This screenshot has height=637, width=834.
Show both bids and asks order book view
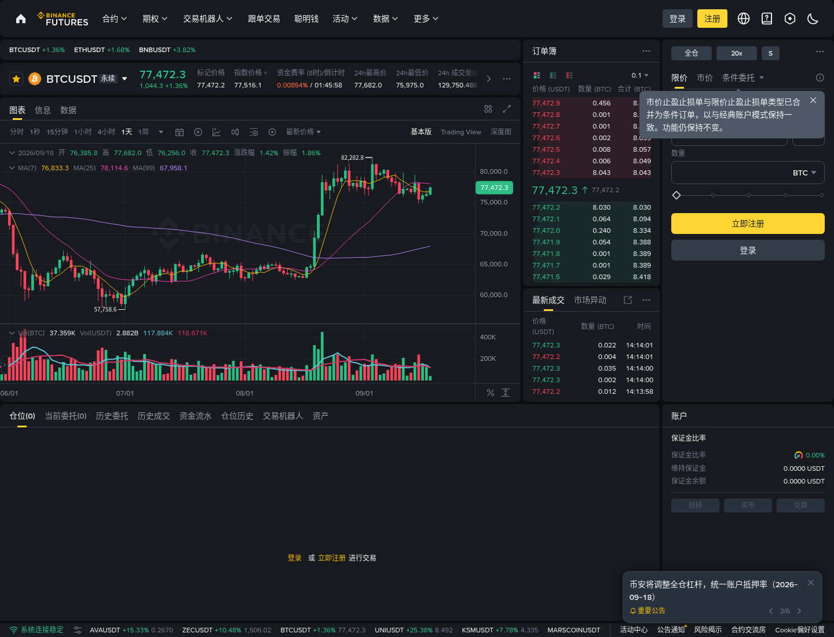(537, 75)
